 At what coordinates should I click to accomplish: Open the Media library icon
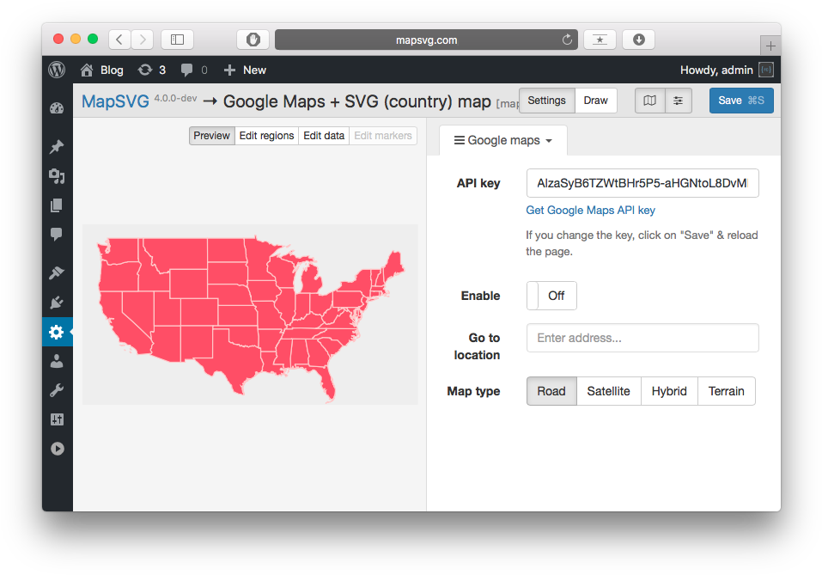click(57, 176)
